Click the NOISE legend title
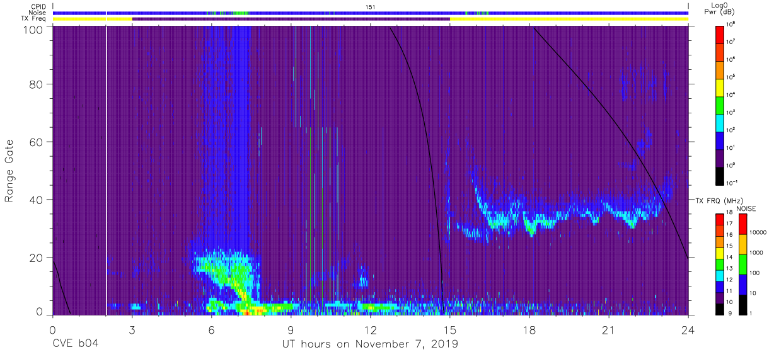The width and height of the screenshot is (774, 357). (746, 207)
